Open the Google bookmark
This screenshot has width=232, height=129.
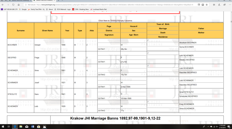[x=23, y=9]
